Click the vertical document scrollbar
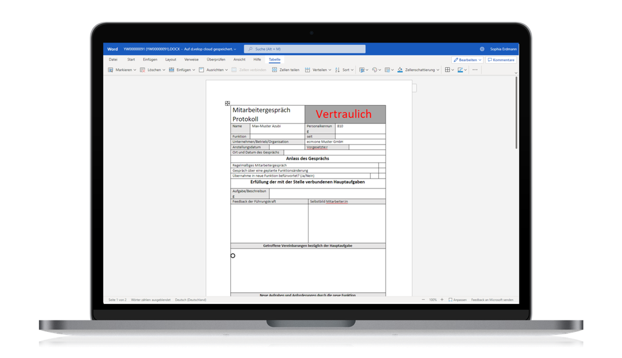Viewport: 622px width, 358px height. 516,113
